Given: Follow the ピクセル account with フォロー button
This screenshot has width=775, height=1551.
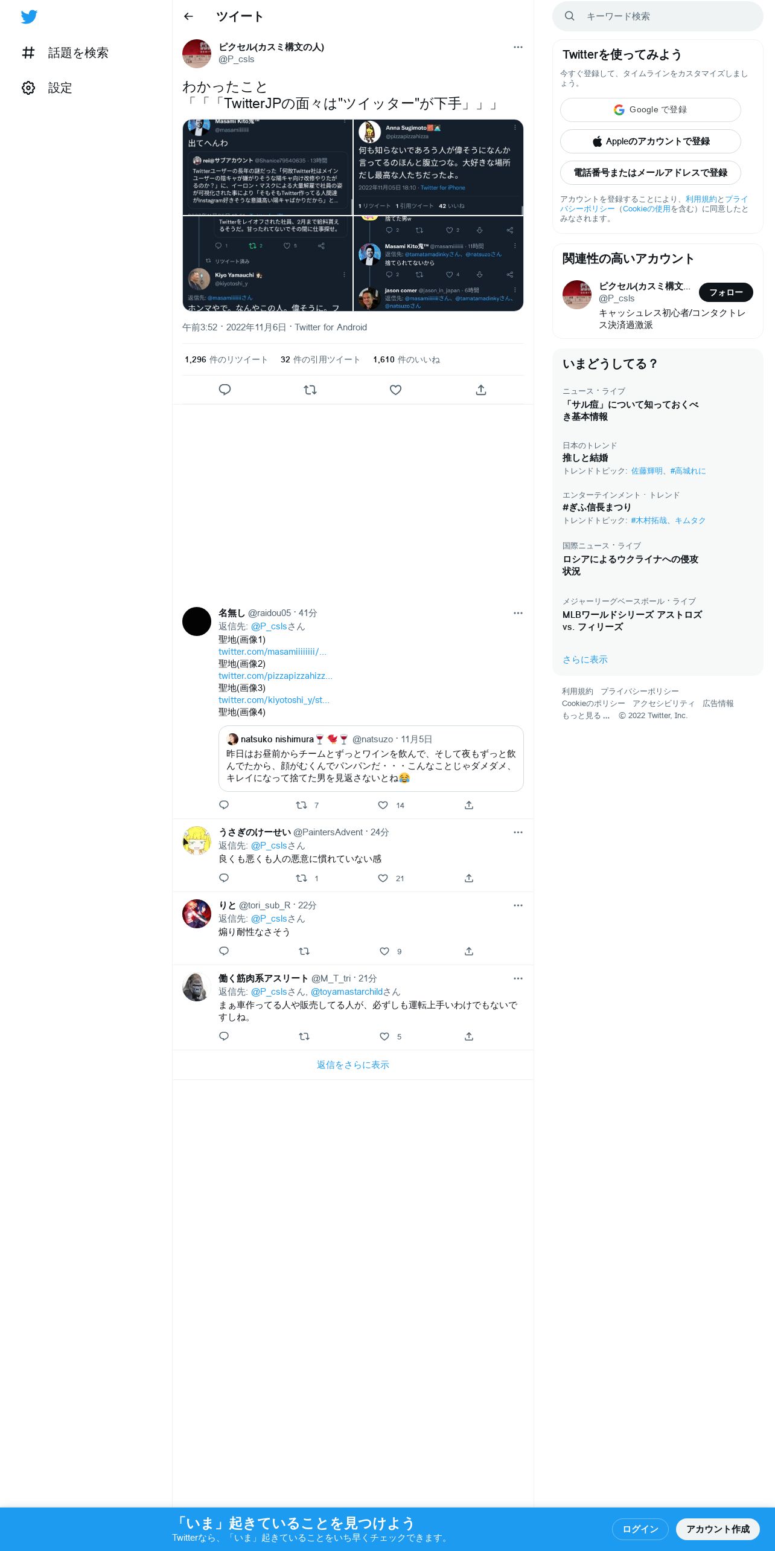Looking at the screenshot, I should 726,292.
